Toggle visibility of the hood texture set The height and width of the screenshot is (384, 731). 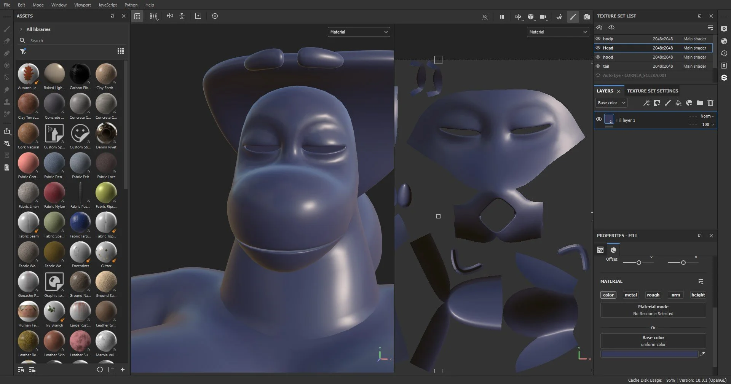click(598, 57)
